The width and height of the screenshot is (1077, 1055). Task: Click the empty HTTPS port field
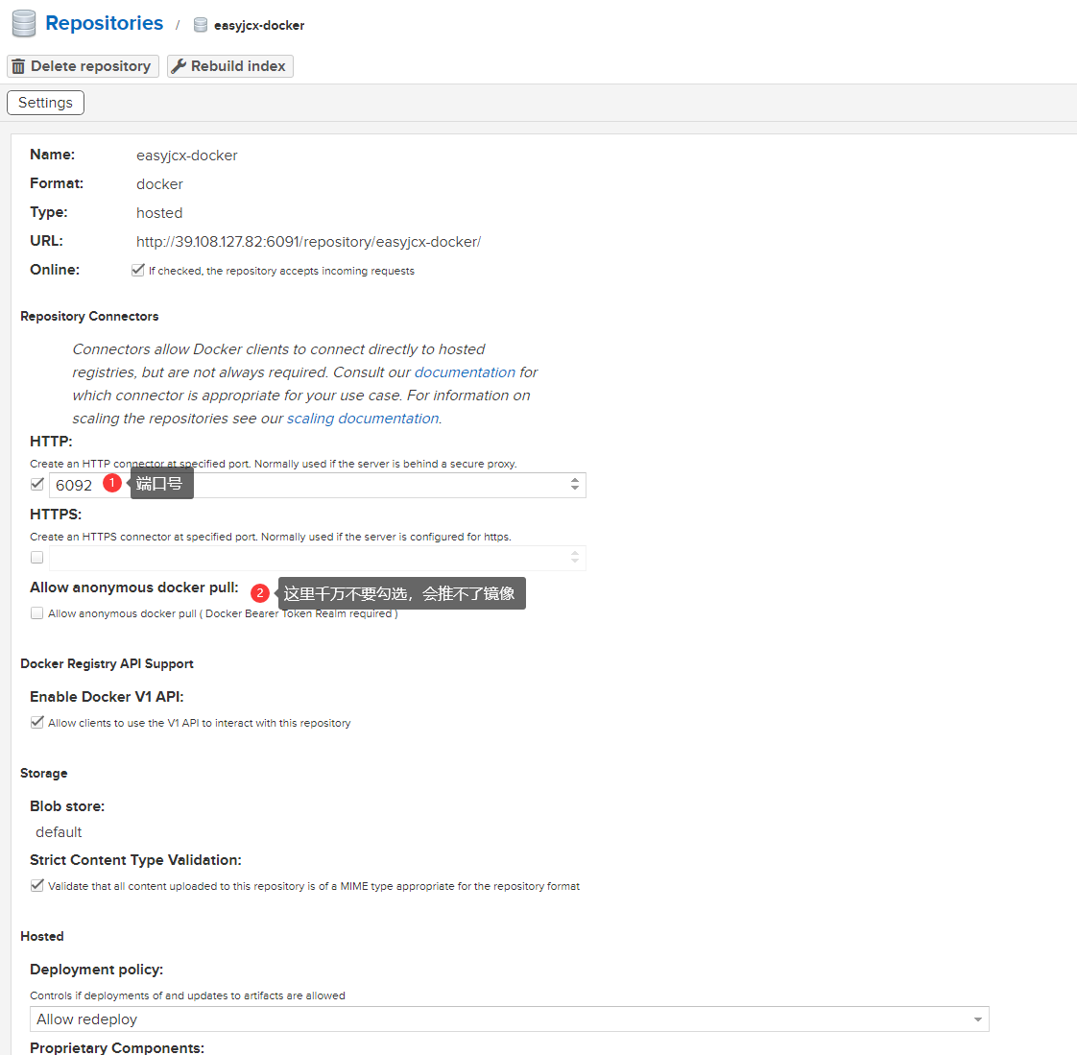(318, 558)
